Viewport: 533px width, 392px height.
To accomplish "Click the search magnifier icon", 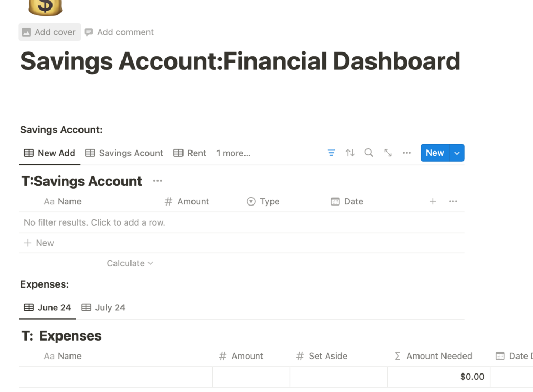I will click(x=369, y=153).
